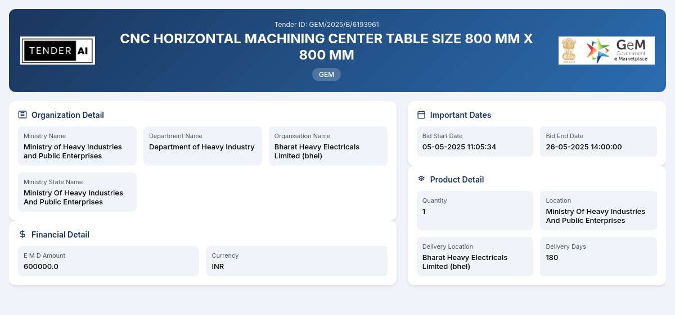675x315 pixels.
Task: Click the Product Detail layers icon
Action: (421, 179)
